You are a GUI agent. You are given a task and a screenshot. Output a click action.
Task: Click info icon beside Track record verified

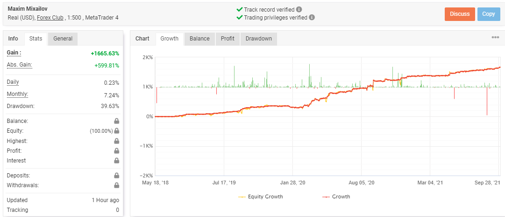click(x=299, y=9)
